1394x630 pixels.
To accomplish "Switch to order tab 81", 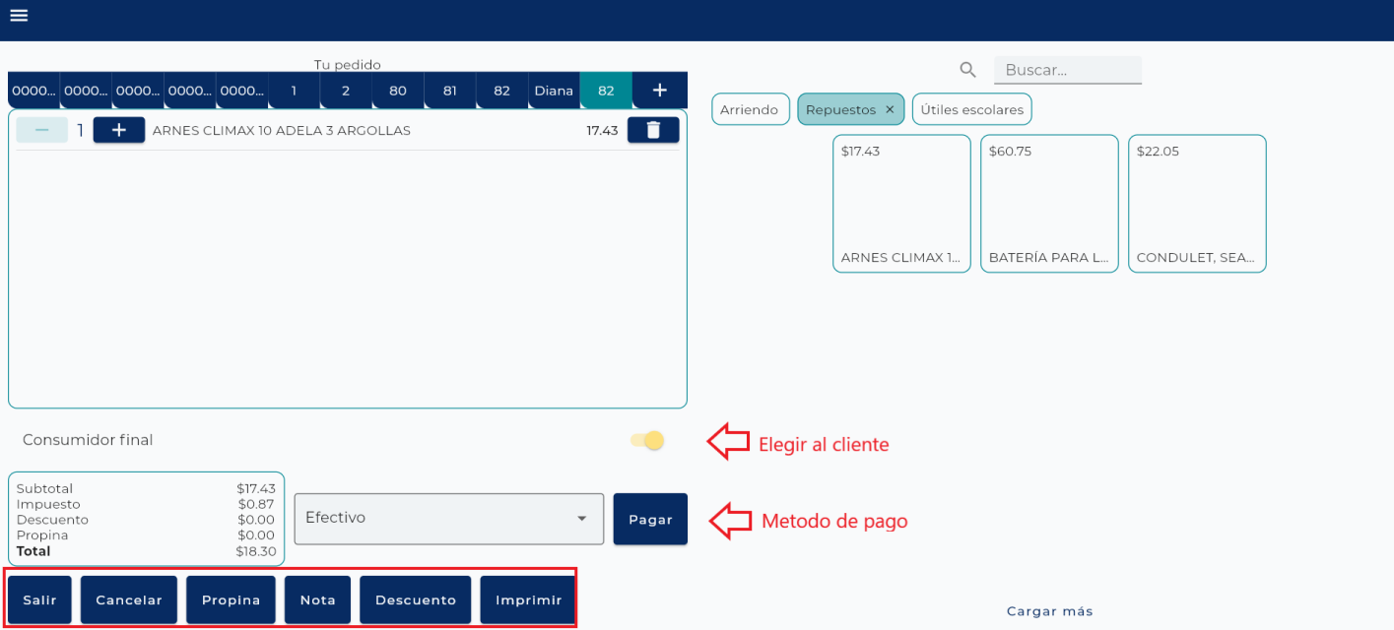I will point(450,90).
